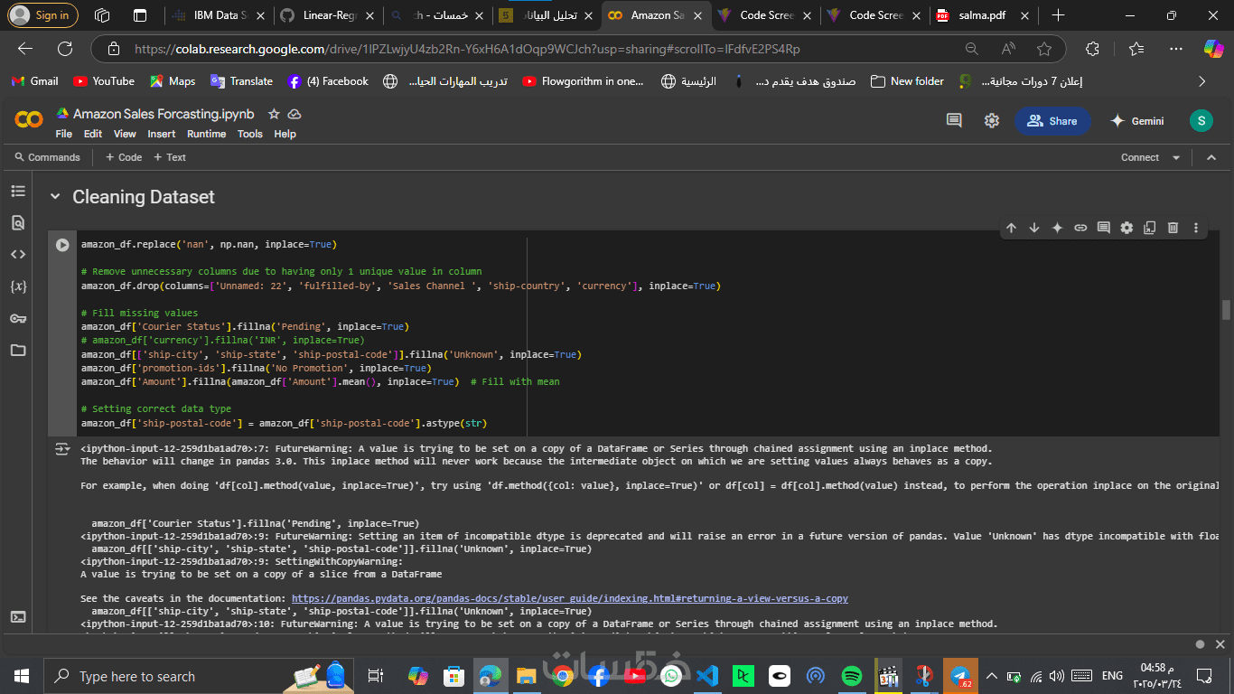Open the Terminal icon at sidebar bottom
The image size is (1234, 694).
click(18, 616)
